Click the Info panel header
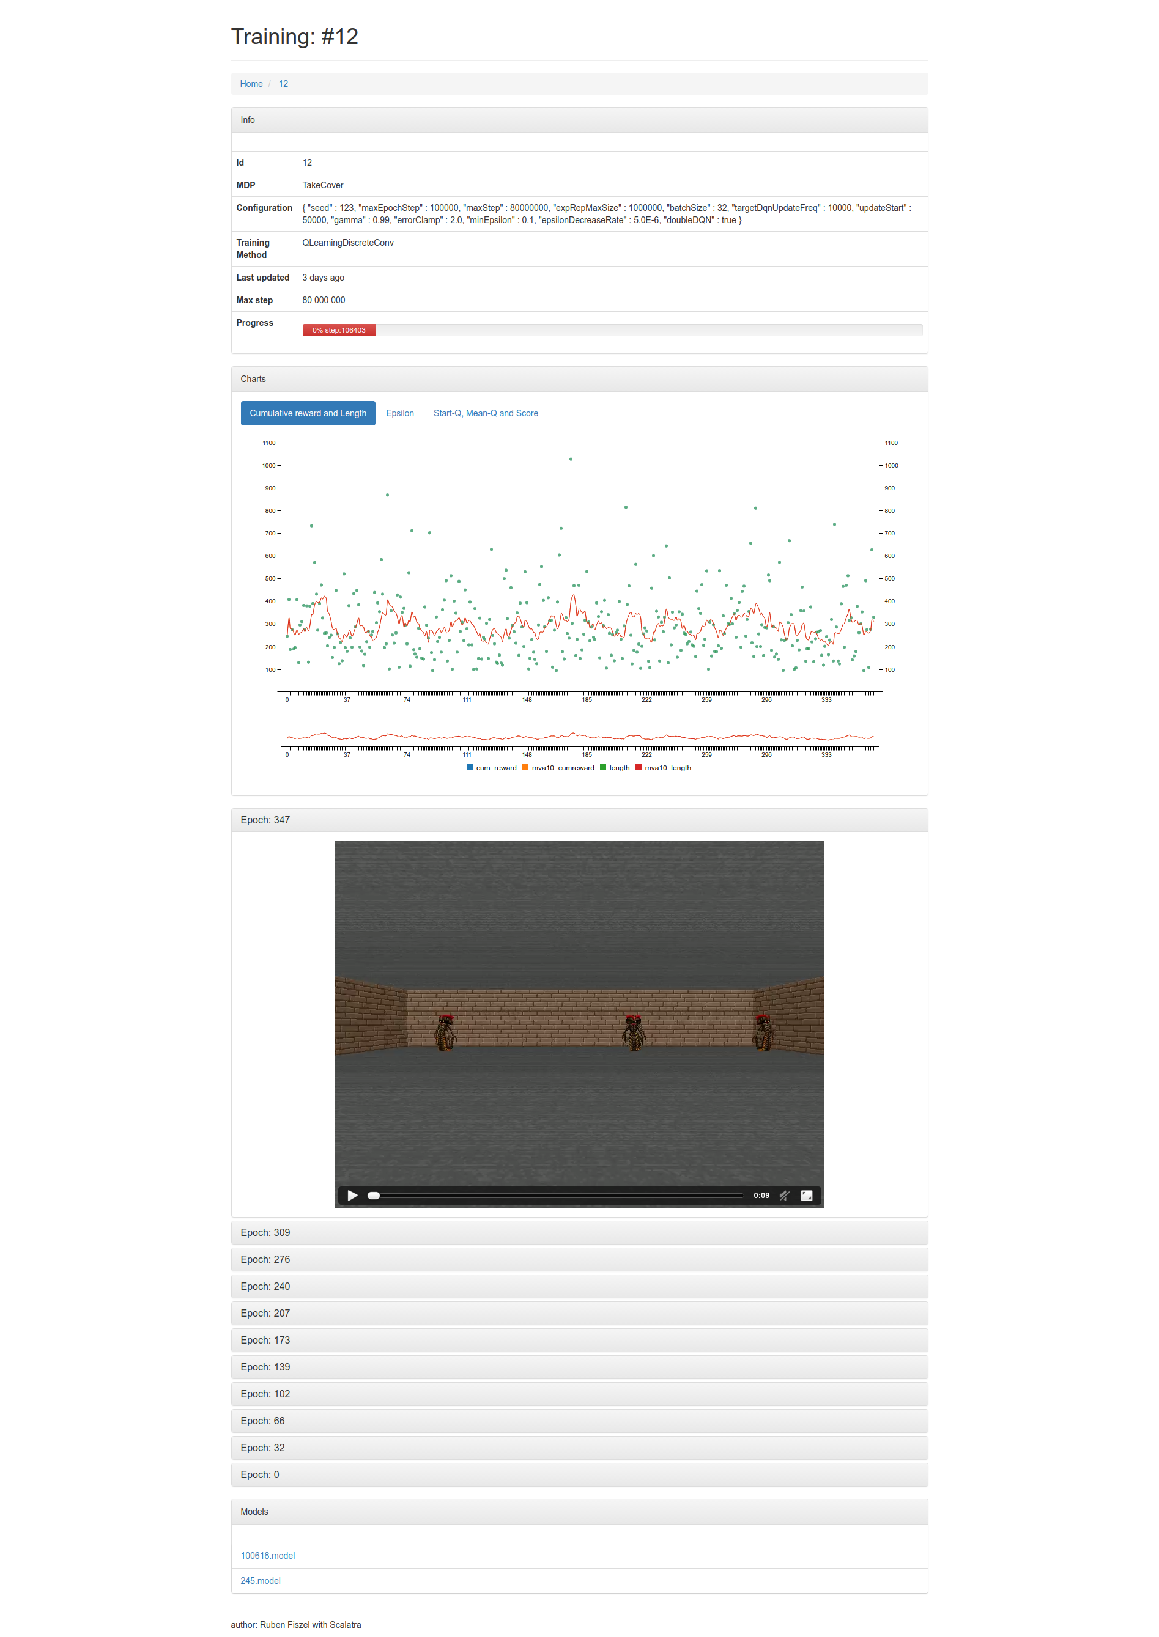Viewport: 1159px width, 1637px height. coord(580,120)
